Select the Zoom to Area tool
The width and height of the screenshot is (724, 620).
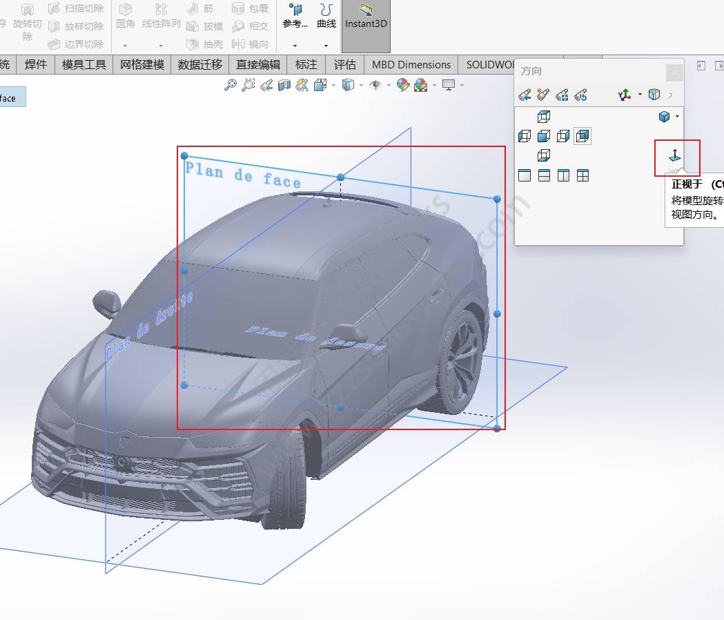248,85
